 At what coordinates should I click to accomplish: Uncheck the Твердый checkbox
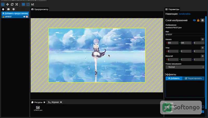[203, 112]
